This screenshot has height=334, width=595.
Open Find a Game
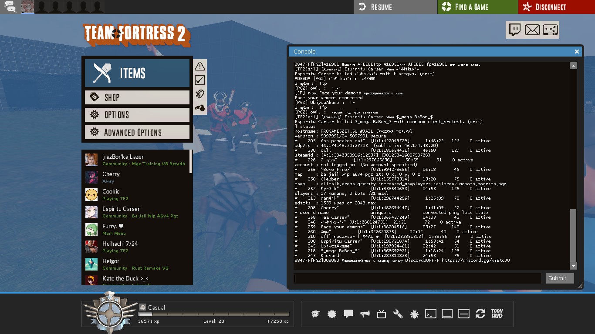(x=477, y=7)
